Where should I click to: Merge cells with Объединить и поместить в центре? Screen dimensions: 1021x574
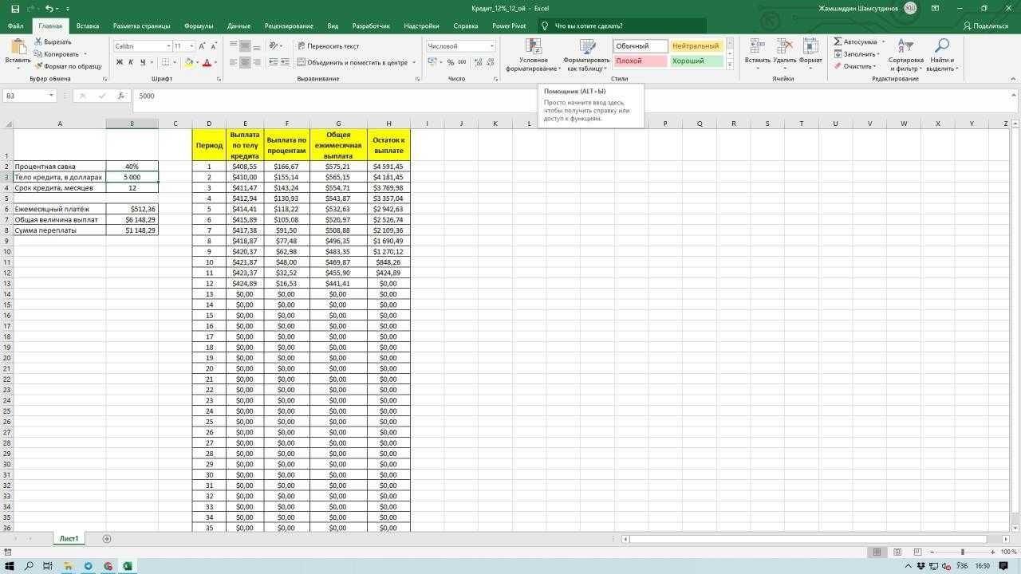[x=352, y=62]
